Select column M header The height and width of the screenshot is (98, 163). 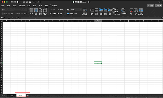pos(98,21)
